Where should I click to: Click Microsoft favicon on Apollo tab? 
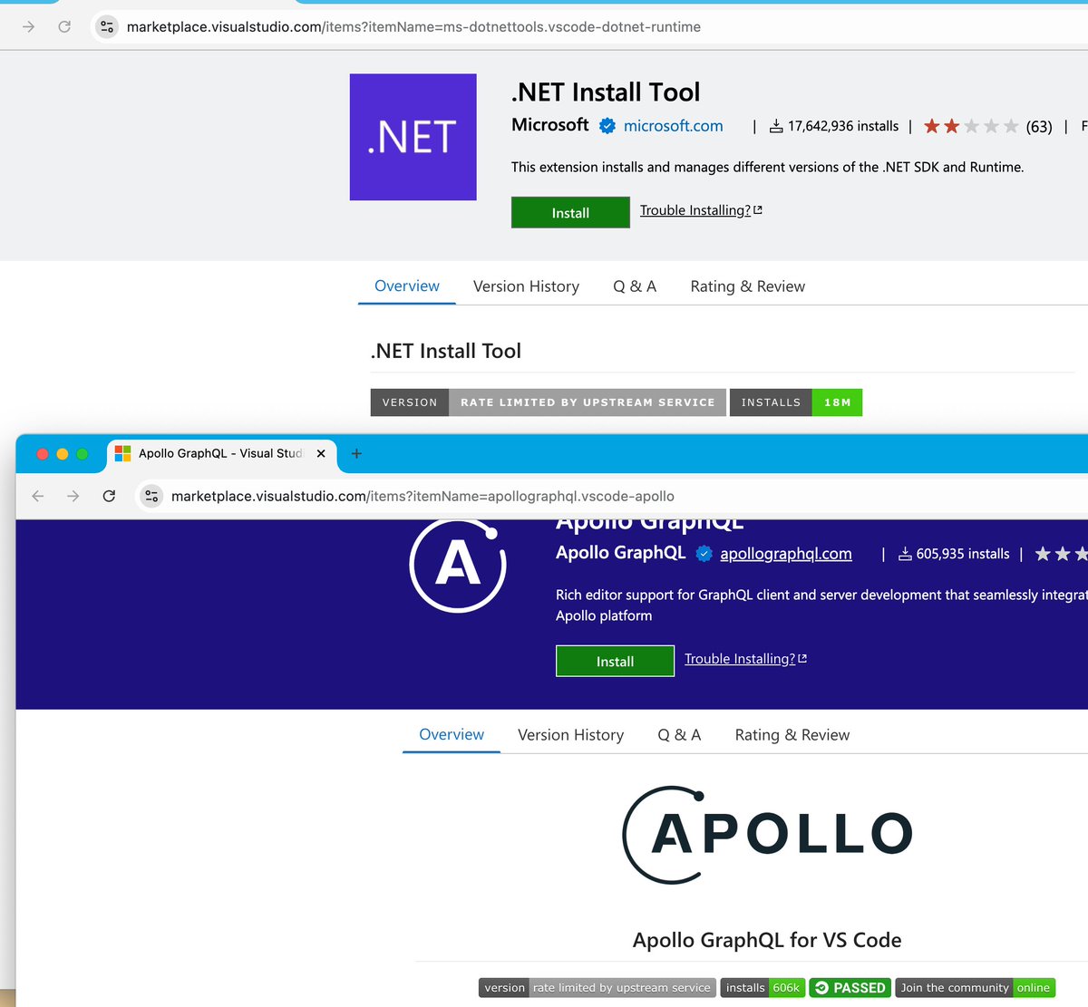[123, 453]
